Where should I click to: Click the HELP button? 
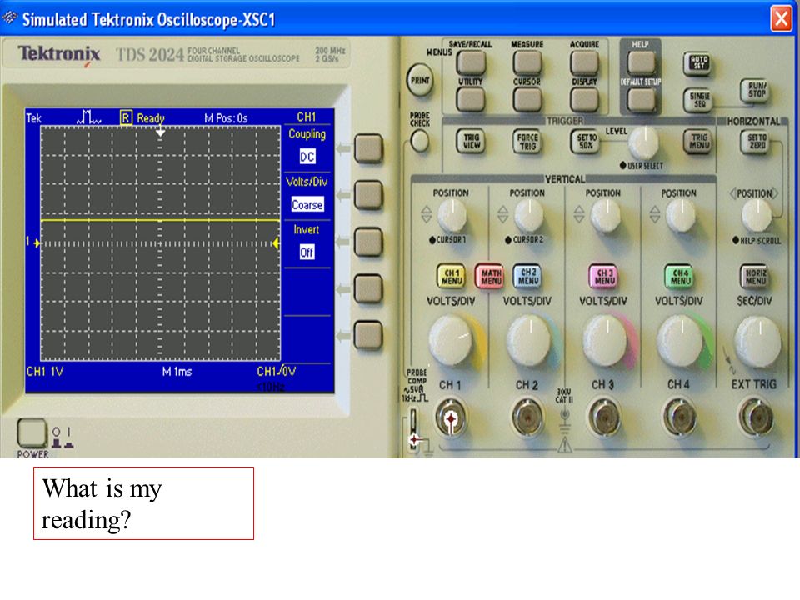click(x=642, y=62)
